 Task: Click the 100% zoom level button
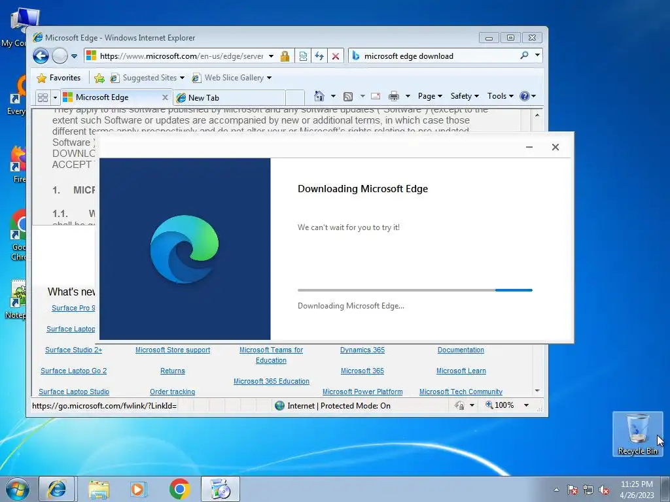499,405
